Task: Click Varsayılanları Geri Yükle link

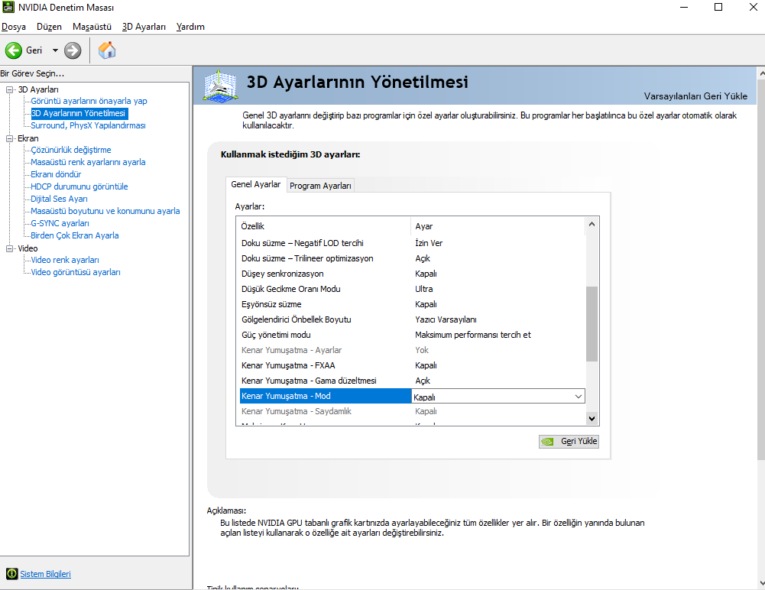Action: (695, 96)
